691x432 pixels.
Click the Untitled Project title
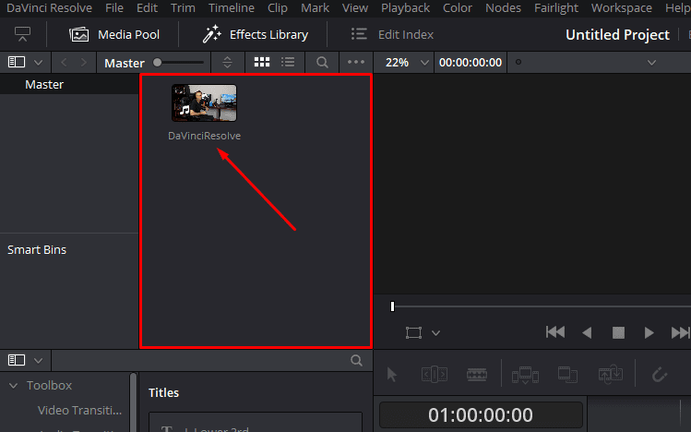pos(617,34)
